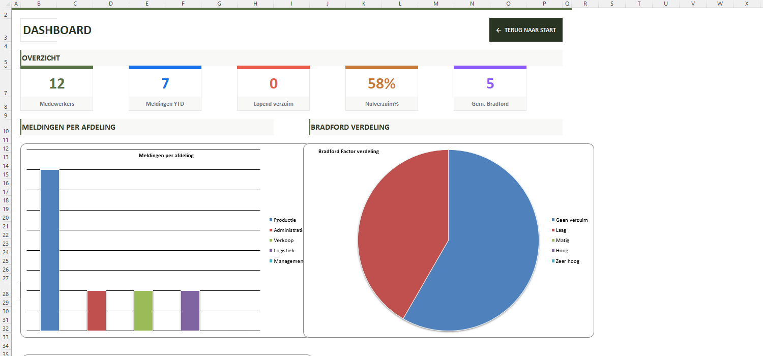Select the Nulverzuim% card label

coord(382,104)
